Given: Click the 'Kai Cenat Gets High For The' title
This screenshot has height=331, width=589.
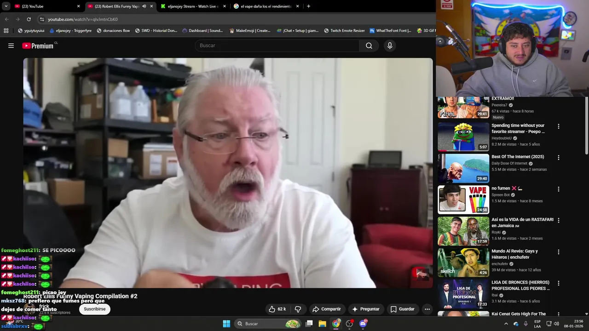Looking at the screenshot, I should pos(519,314).
